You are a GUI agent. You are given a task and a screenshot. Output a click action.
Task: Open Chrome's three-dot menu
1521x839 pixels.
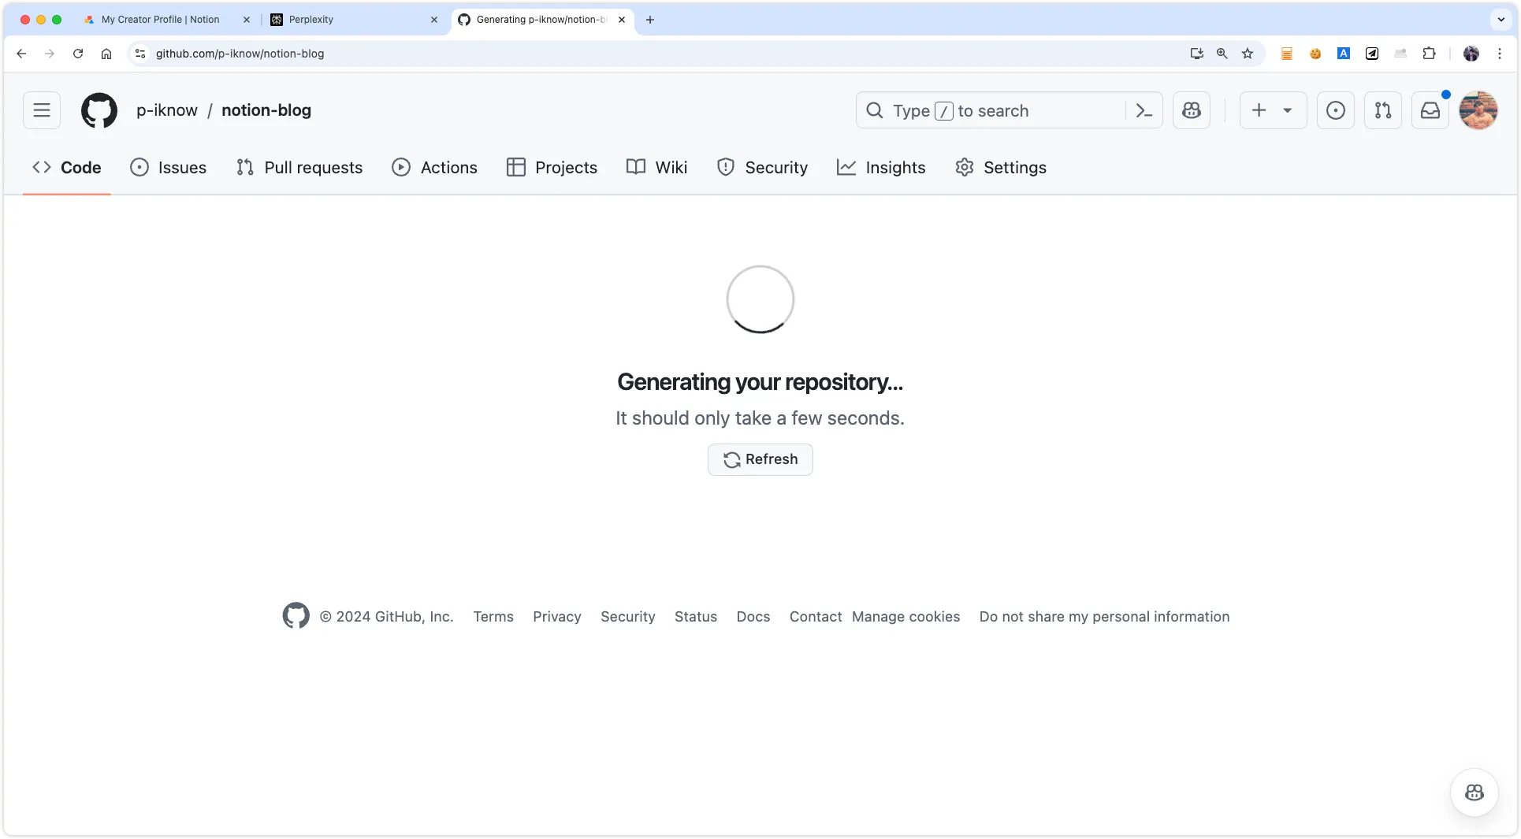(1500, 54)
